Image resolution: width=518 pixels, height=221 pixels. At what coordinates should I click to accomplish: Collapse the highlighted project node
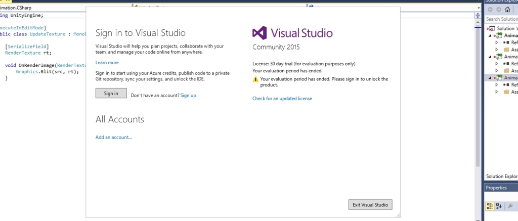click(x=490, y=78)
